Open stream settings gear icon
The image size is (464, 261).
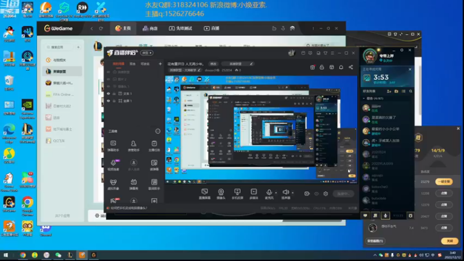[x=325, y=194]
